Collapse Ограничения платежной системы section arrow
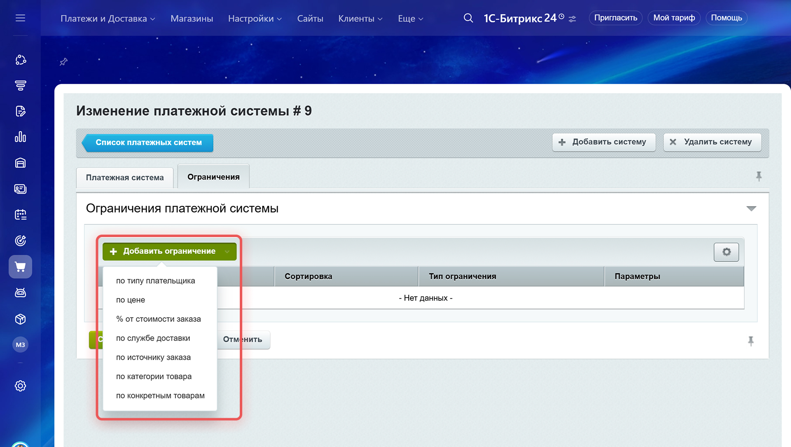This screenshot has height=447, width=791. tap(751, 209)
